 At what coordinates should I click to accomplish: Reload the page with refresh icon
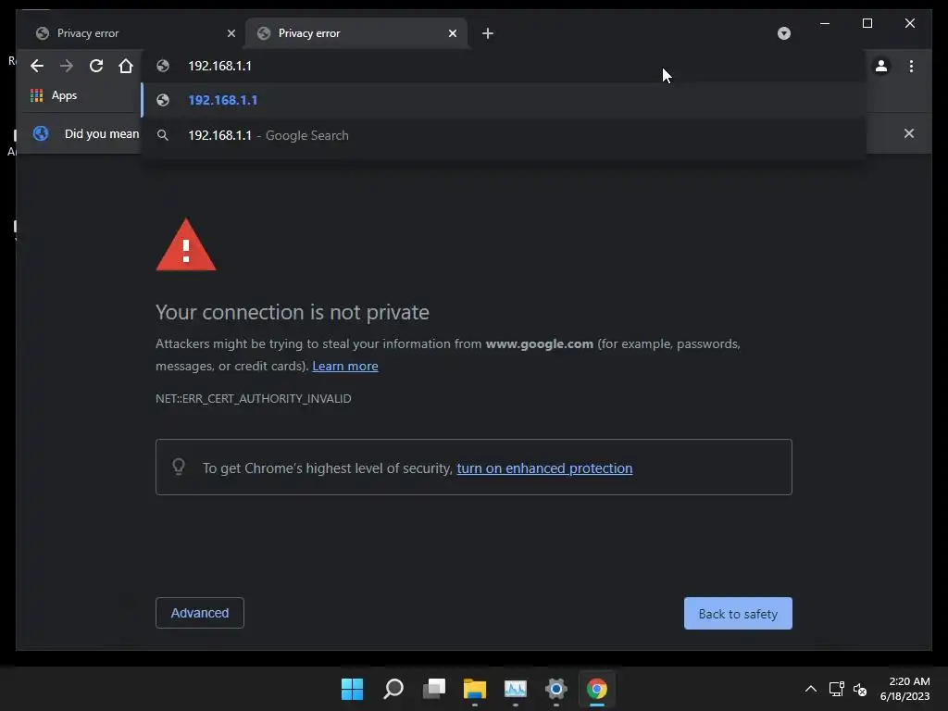pos(96,66)
